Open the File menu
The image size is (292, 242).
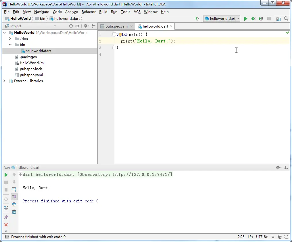7,12
